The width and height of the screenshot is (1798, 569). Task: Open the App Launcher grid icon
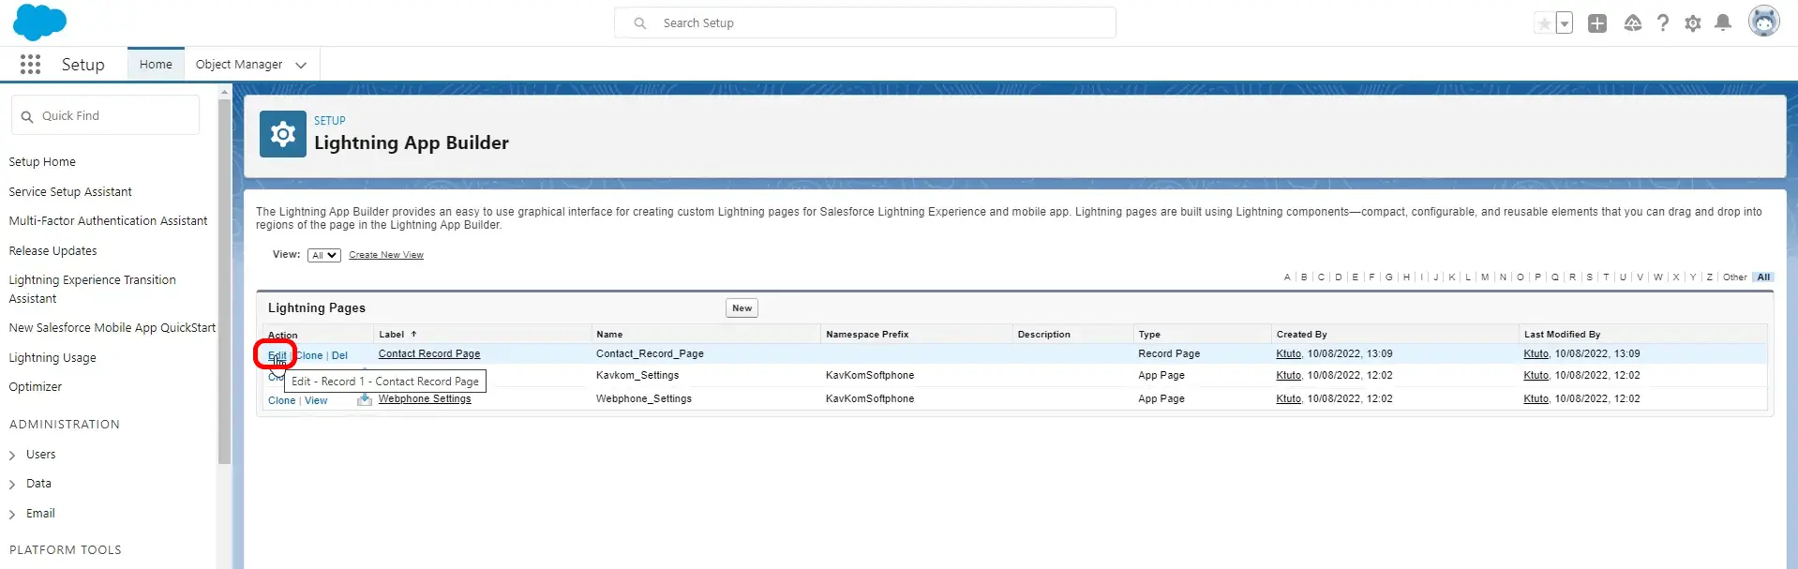coord(30,64)
